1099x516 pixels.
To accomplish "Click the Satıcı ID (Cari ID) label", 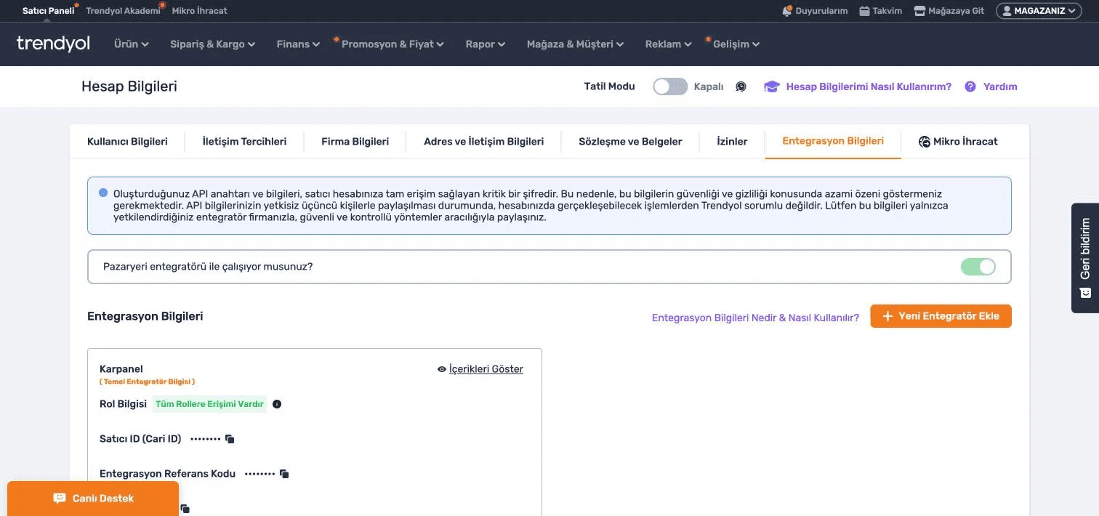I will 140,439.
